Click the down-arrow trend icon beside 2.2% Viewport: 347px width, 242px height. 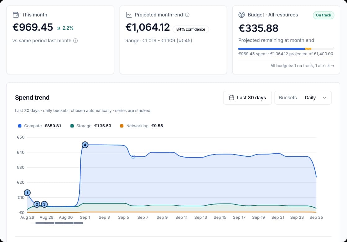[x=58, y=28]
